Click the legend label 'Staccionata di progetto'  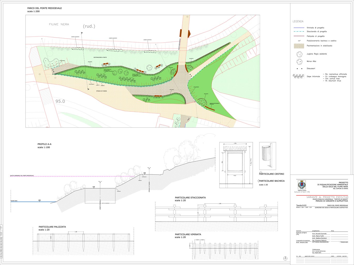tap(317, 32)
